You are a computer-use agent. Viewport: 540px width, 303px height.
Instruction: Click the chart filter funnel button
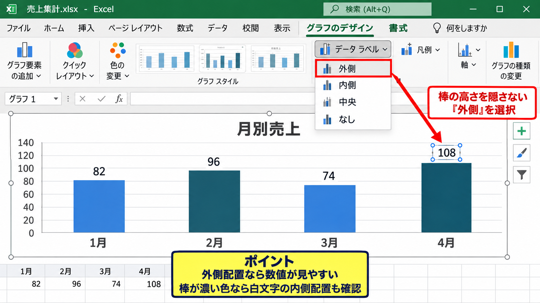(x=522, y=175)
